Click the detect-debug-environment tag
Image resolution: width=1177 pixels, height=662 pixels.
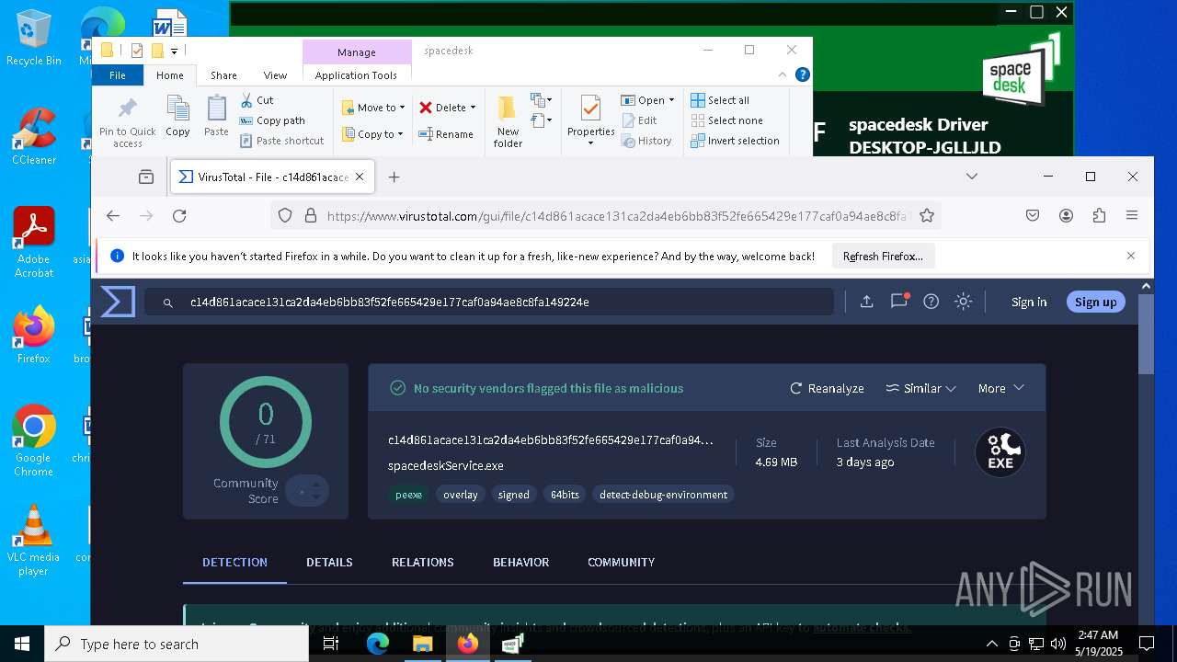663,495
